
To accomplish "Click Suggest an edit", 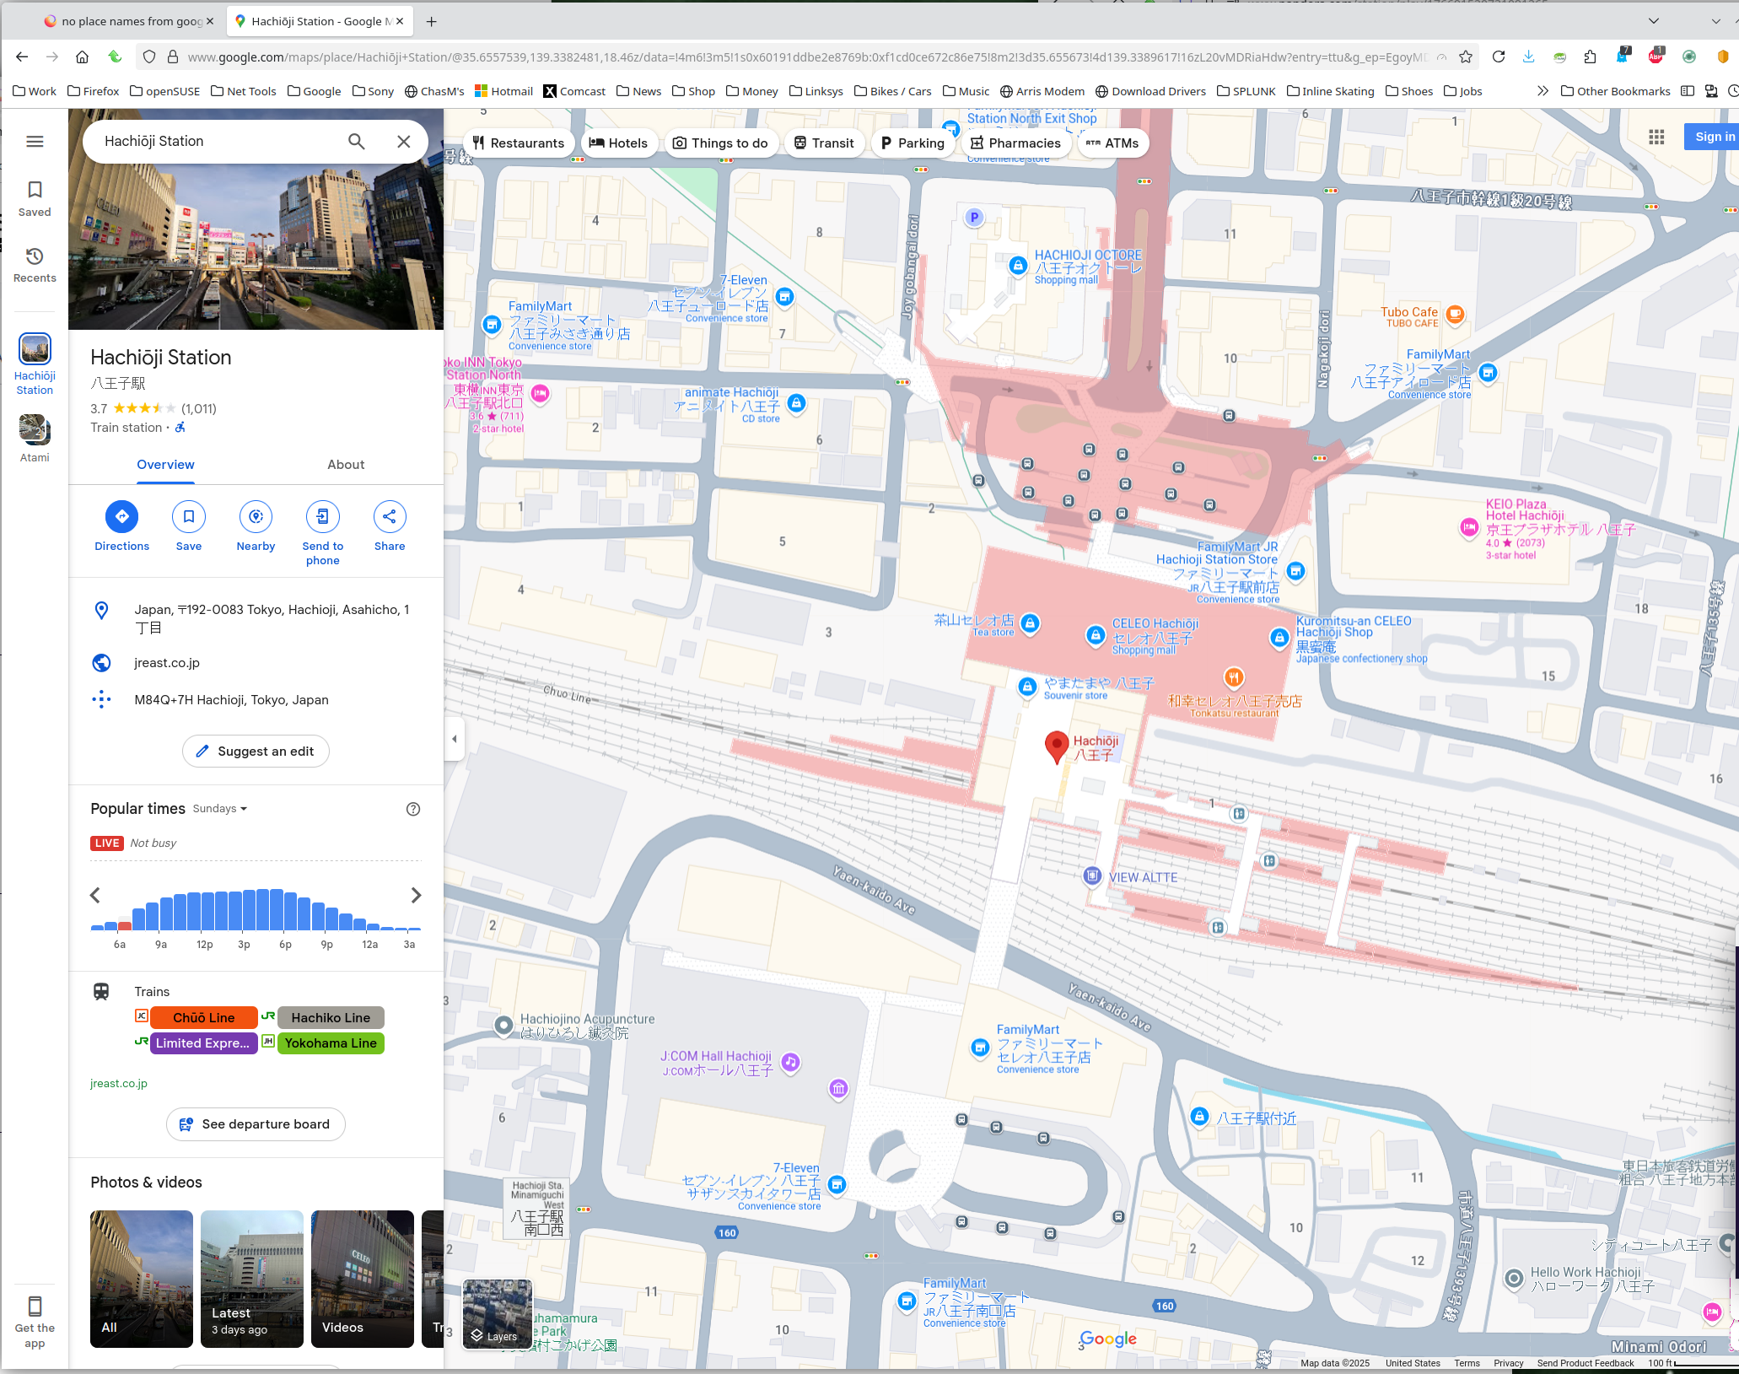I will pyautogui.click(x=256, y=752).
